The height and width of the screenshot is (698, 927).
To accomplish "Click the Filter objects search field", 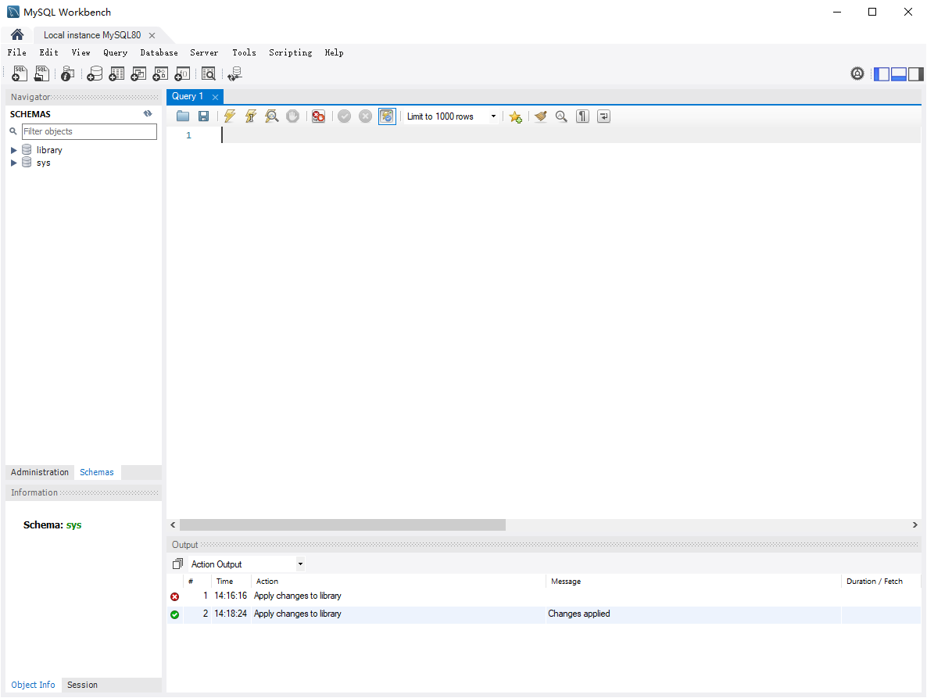I will click(x=89, y=131).
